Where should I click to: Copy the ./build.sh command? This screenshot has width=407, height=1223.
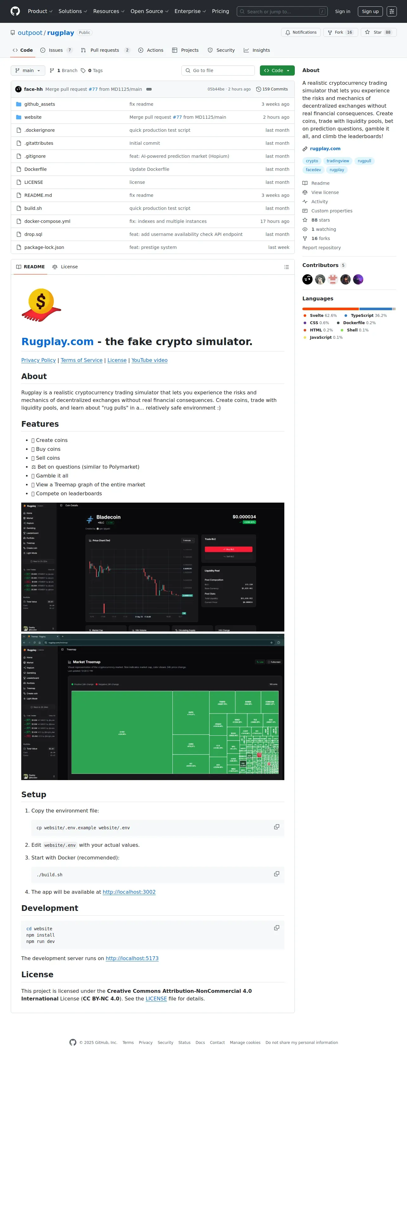click(277, 874)
